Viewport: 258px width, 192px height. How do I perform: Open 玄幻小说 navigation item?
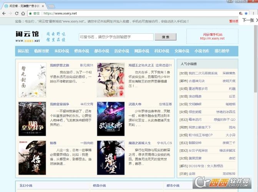[62, 51]
